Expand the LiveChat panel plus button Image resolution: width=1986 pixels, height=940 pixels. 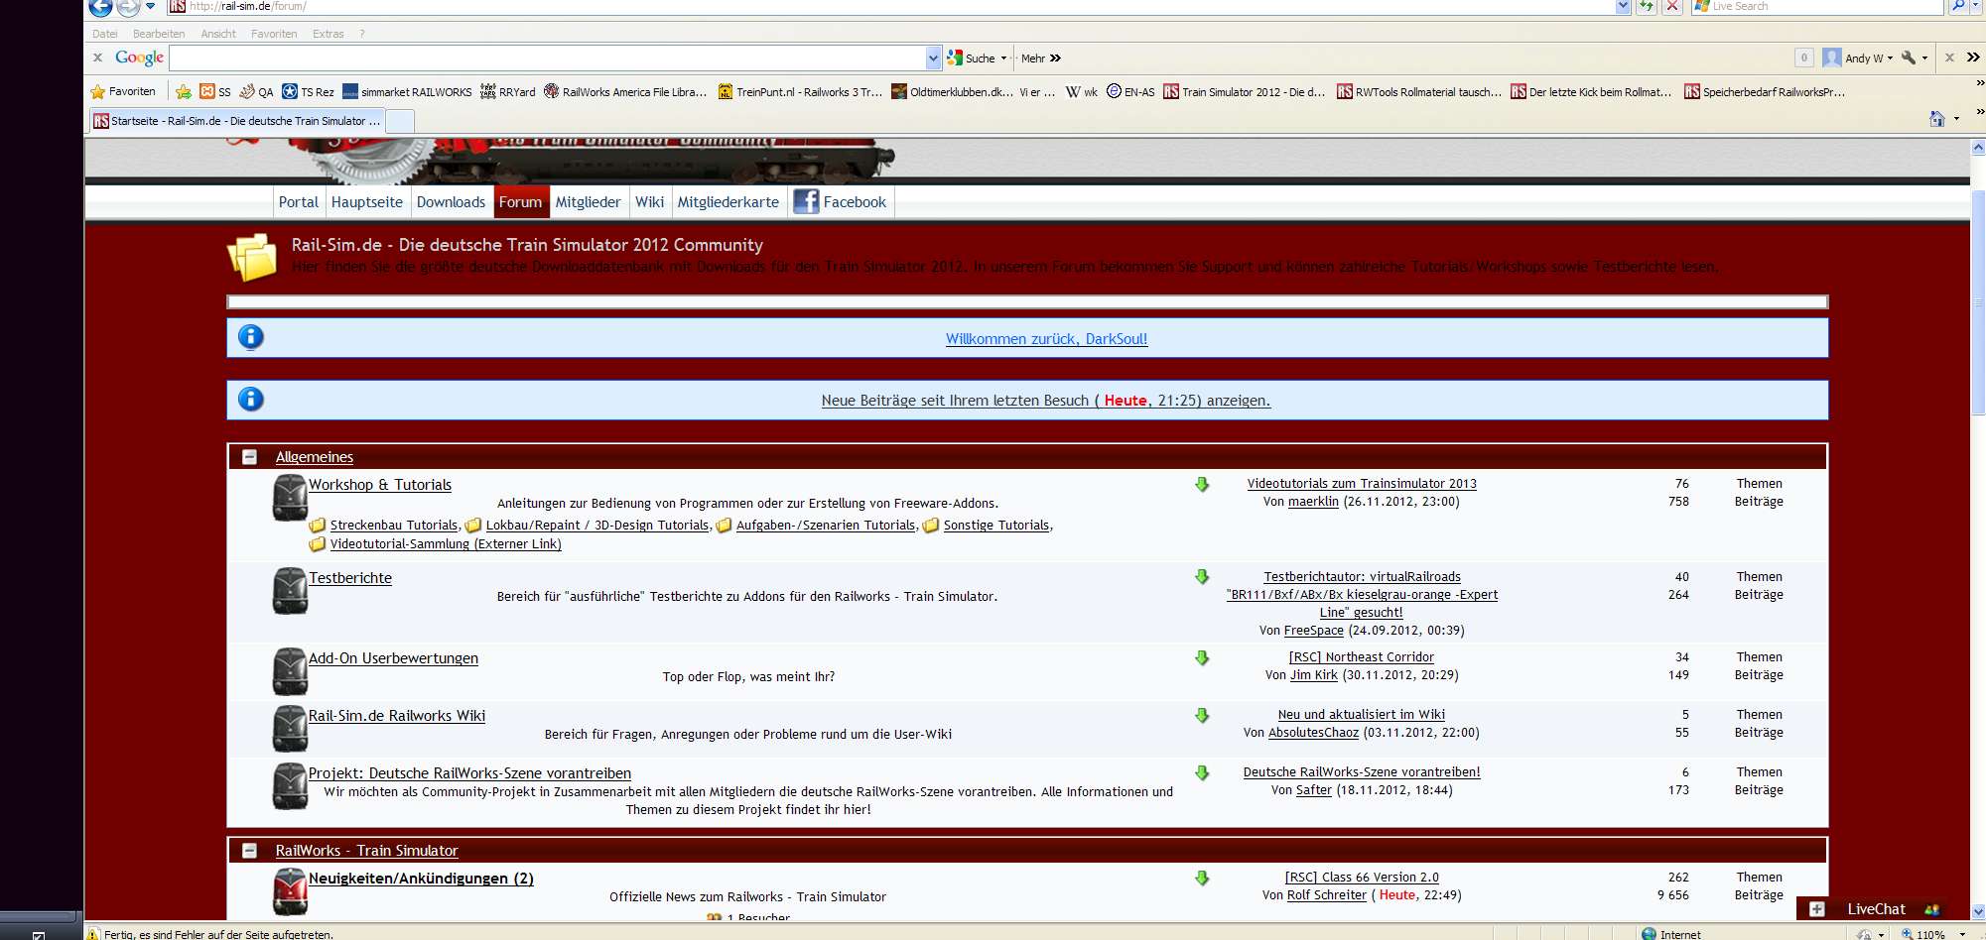1817,909
